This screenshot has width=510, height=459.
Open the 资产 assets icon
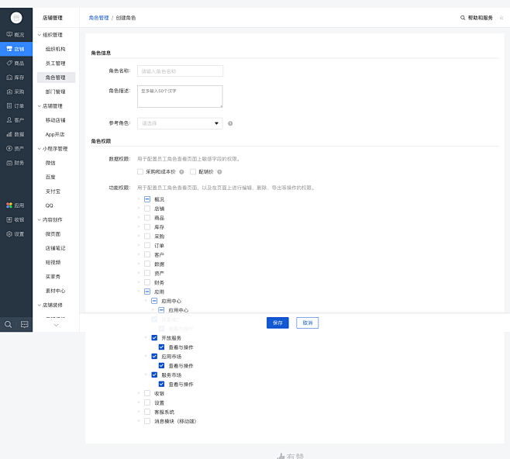coord(9,148)
